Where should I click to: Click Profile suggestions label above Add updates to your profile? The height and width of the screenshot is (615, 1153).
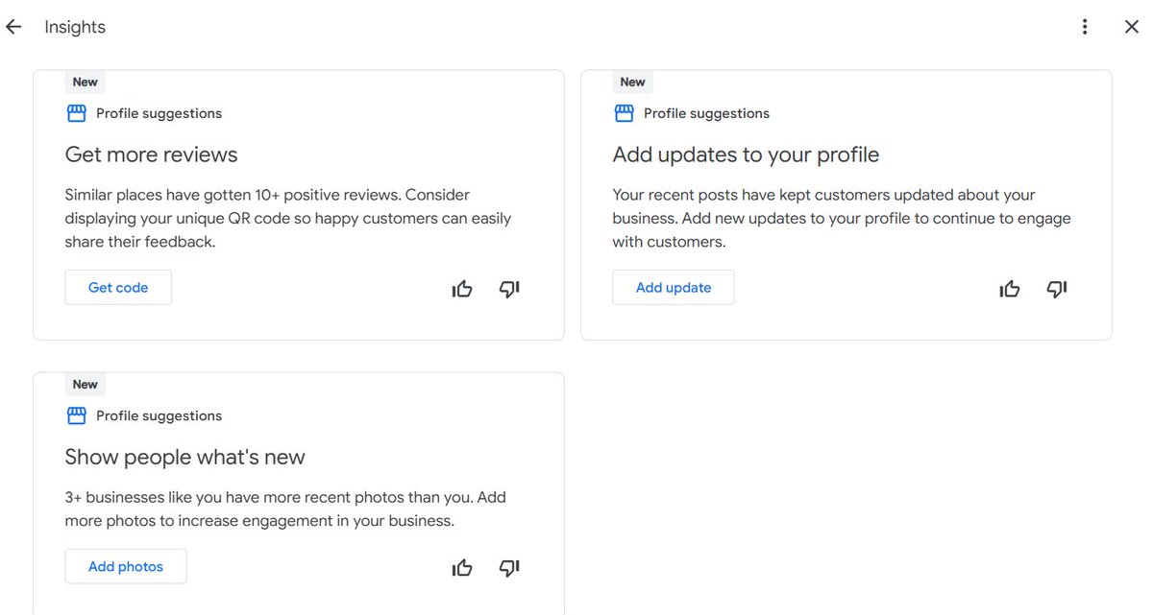pos(706,113)
